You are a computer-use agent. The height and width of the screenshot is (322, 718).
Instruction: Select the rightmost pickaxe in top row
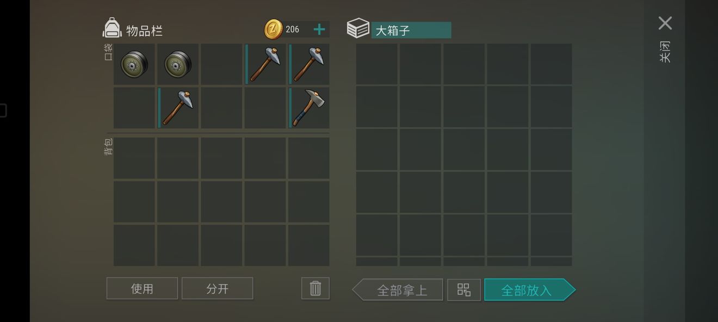click(x=308, y=65)
